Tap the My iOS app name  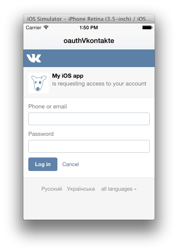[68, 76]
